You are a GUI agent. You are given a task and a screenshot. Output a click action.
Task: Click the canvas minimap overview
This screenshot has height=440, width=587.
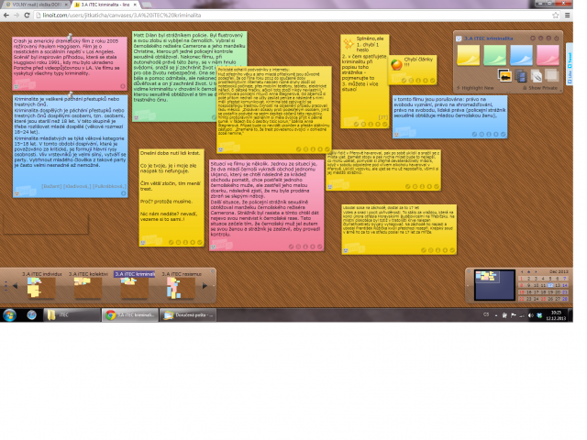(x=494, y=285)
